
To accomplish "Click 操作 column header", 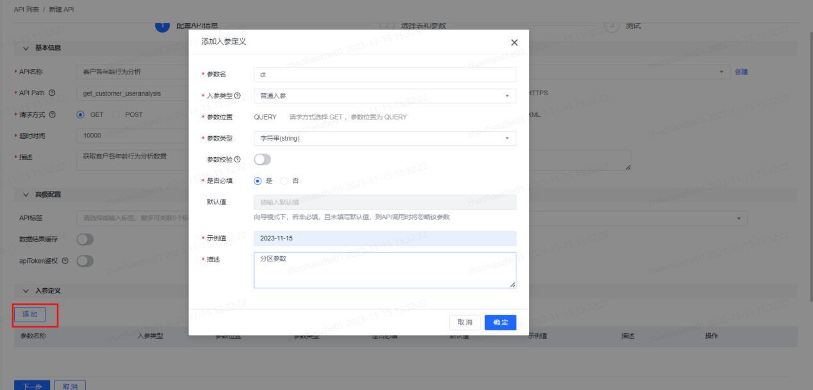I will click(x=712, y=336).
